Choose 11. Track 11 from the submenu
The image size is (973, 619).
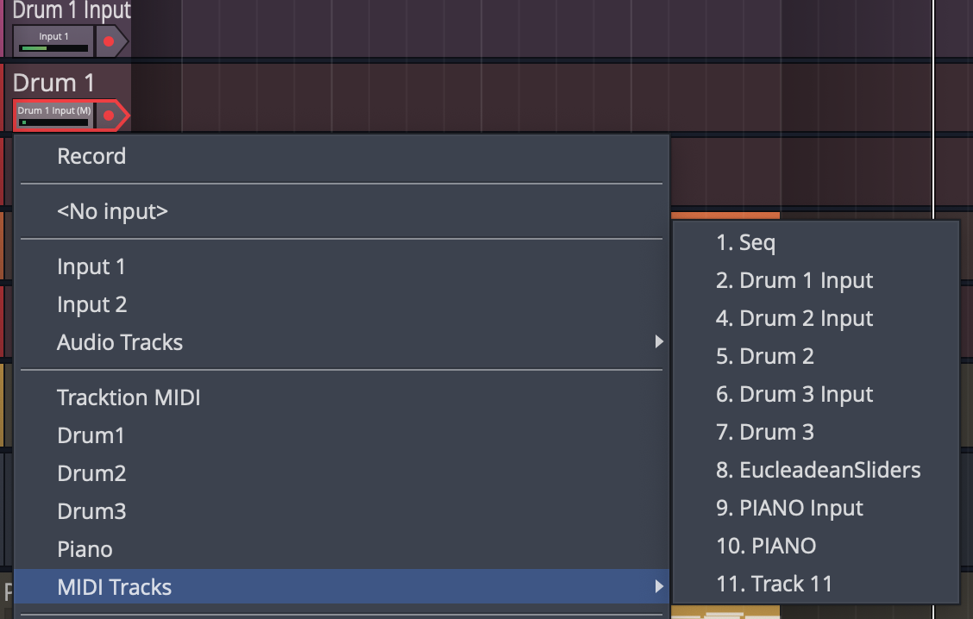pos(774,584)
